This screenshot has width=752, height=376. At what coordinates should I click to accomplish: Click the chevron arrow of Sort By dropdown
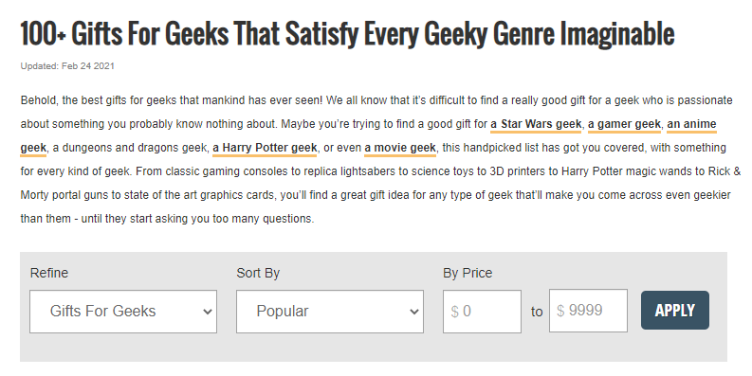point(413,312)
